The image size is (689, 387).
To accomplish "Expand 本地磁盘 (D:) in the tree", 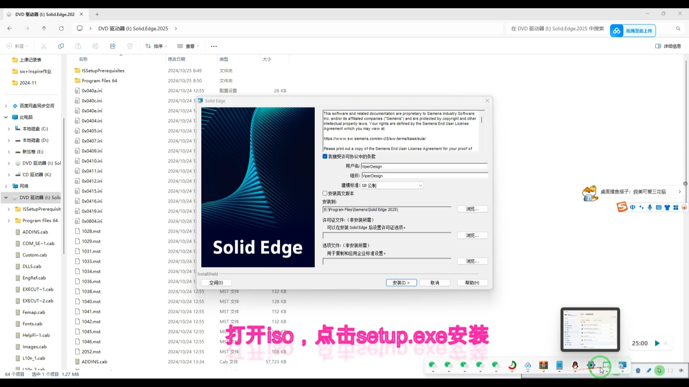I will (x=9, y=140).
